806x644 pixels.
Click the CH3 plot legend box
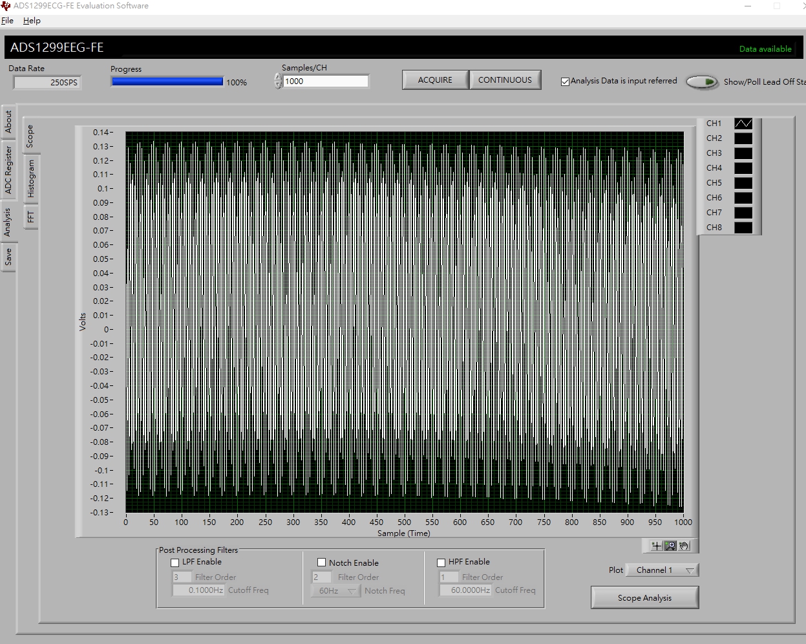pos(743,153)
